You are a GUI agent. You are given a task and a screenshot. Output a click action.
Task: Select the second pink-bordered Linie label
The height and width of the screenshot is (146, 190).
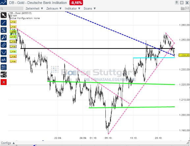click(13, 27)
